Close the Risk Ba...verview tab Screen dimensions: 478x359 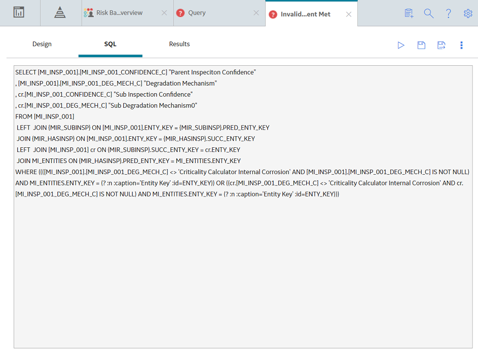(x=164, y=13)
